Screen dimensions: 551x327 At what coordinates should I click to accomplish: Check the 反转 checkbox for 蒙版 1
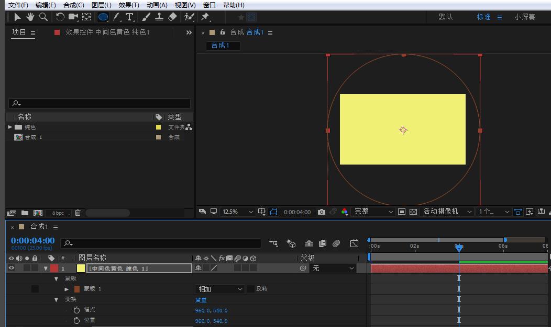251,289
